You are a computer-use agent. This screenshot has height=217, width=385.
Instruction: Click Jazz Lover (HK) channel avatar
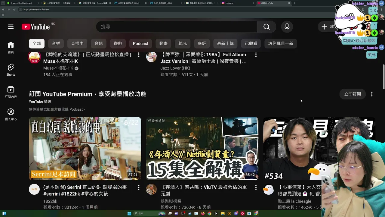coord(151,57)
